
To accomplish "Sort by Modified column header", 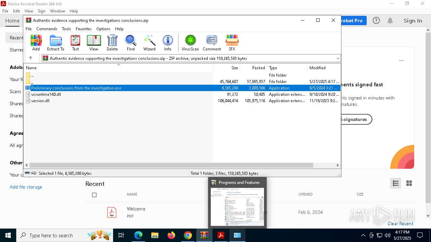I will click(324, 68).
